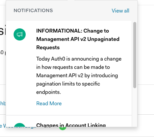The image size is (154, 137).
Task: Click the pagination limits line of text
Action: 68,84
